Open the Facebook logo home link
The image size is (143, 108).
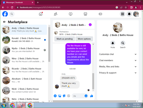pyautogui.click(x=5, y=14)
